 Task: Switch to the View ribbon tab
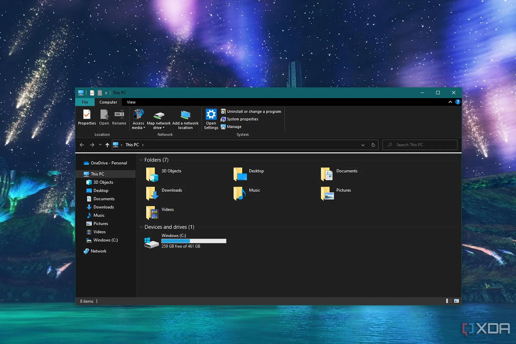tap(131, 102)
